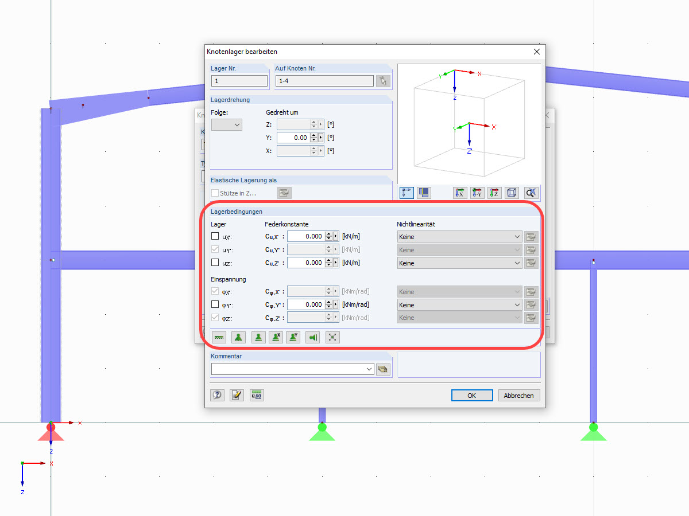Open Nichtlinearität dropdown for φY' row
The image size is (689, 516).
tap(460, 305)
